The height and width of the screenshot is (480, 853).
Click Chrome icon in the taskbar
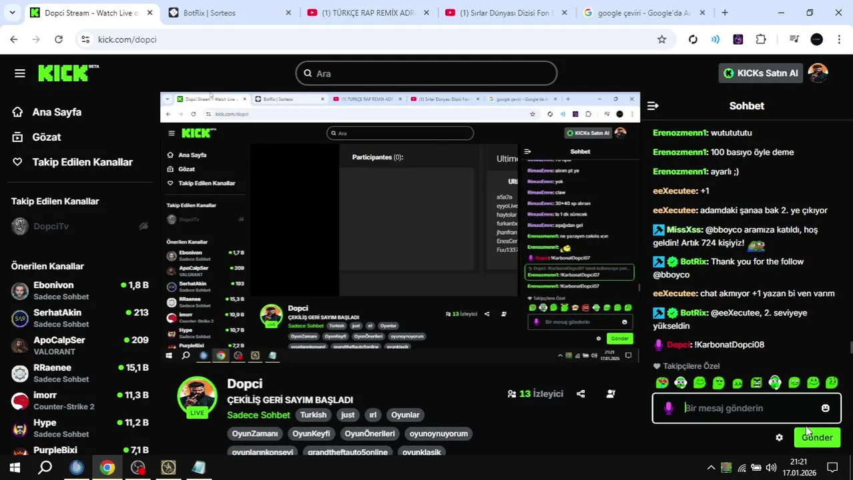point(107,467)
